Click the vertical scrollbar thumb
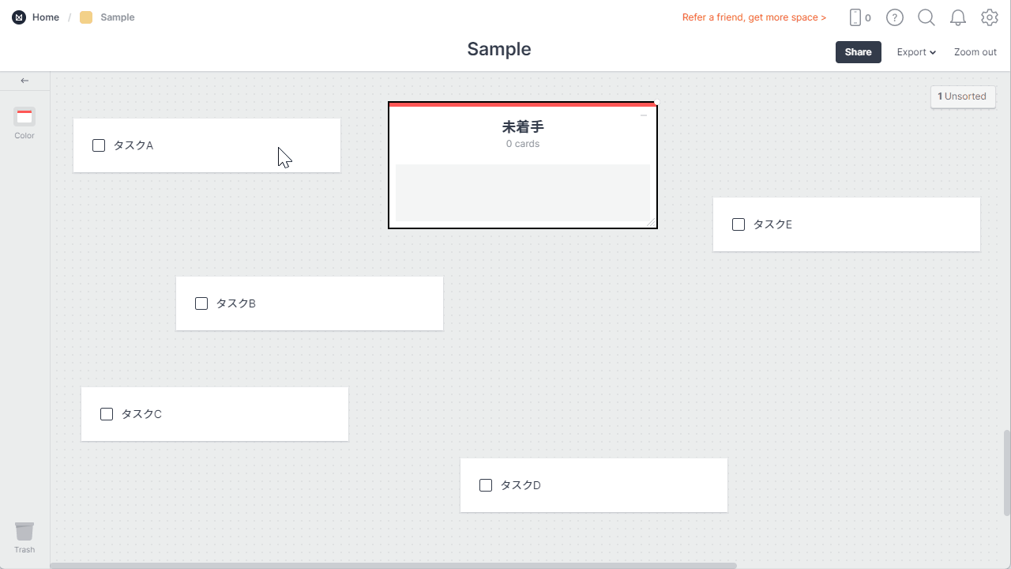This screenshot has width=1011, height=569. pos(1006,473)
